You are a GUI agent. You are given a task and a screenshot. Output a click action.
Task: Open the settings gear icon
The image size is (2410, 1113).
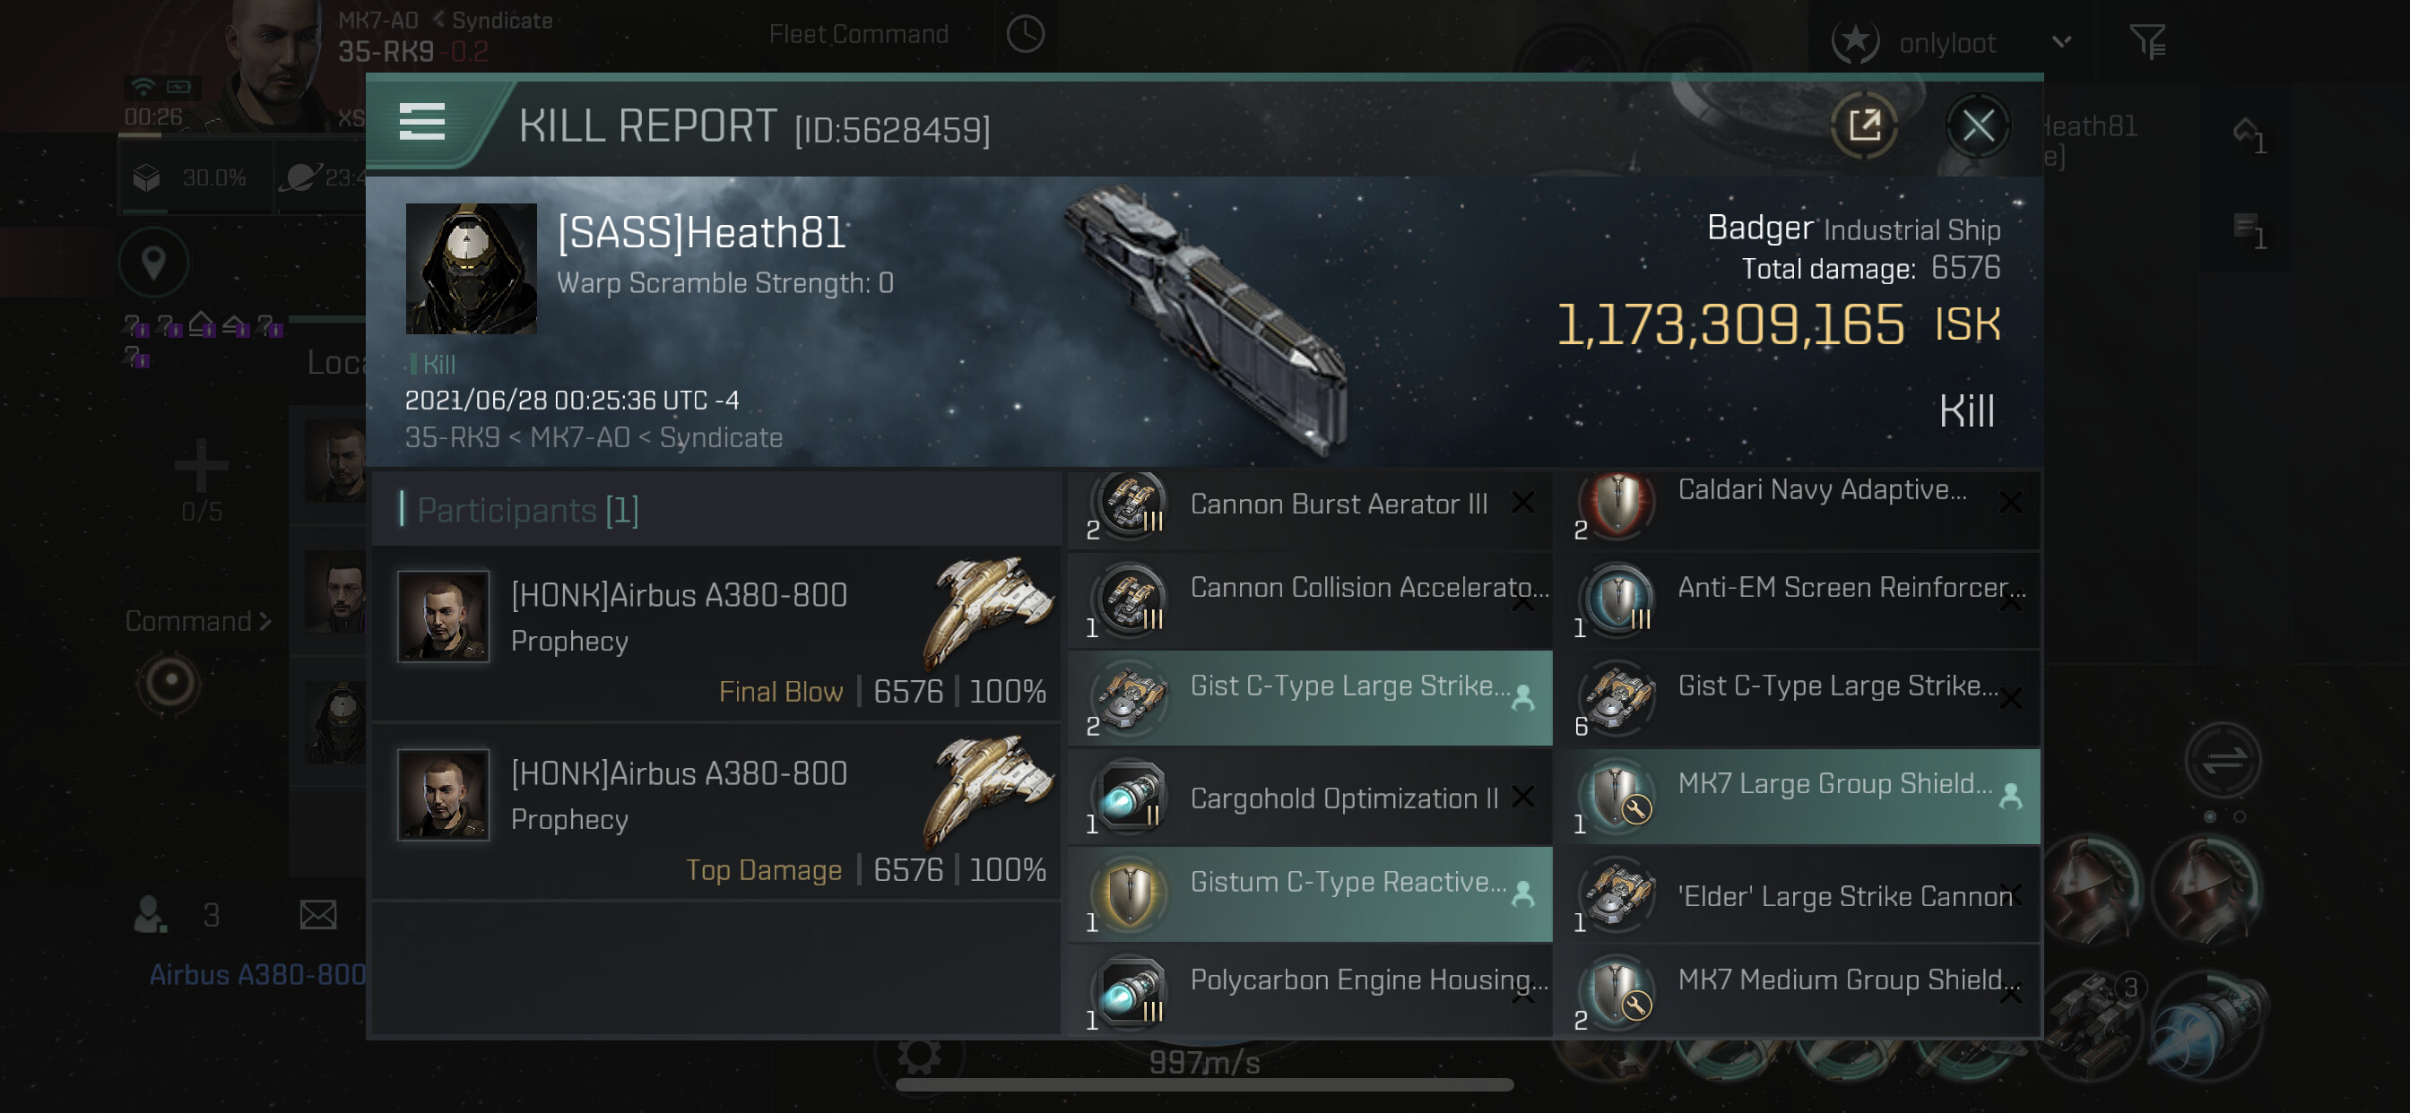coord(919,1055)
